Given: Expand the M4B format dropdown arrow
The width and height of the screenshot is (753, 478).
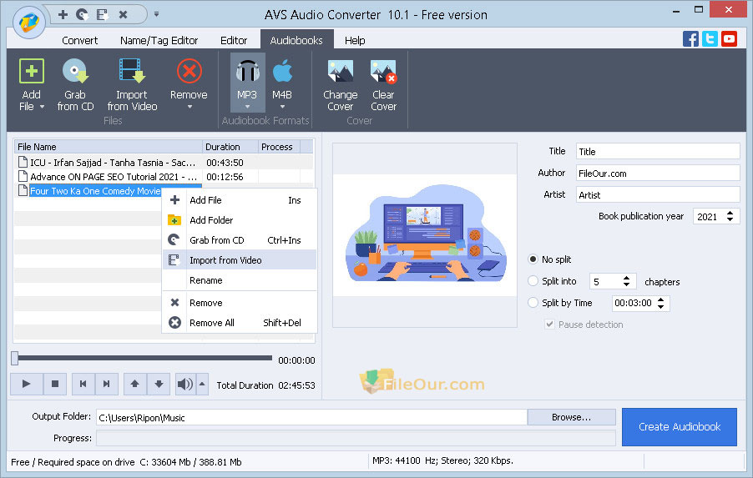Looking at the screenshot, I should tap(282, 107).
